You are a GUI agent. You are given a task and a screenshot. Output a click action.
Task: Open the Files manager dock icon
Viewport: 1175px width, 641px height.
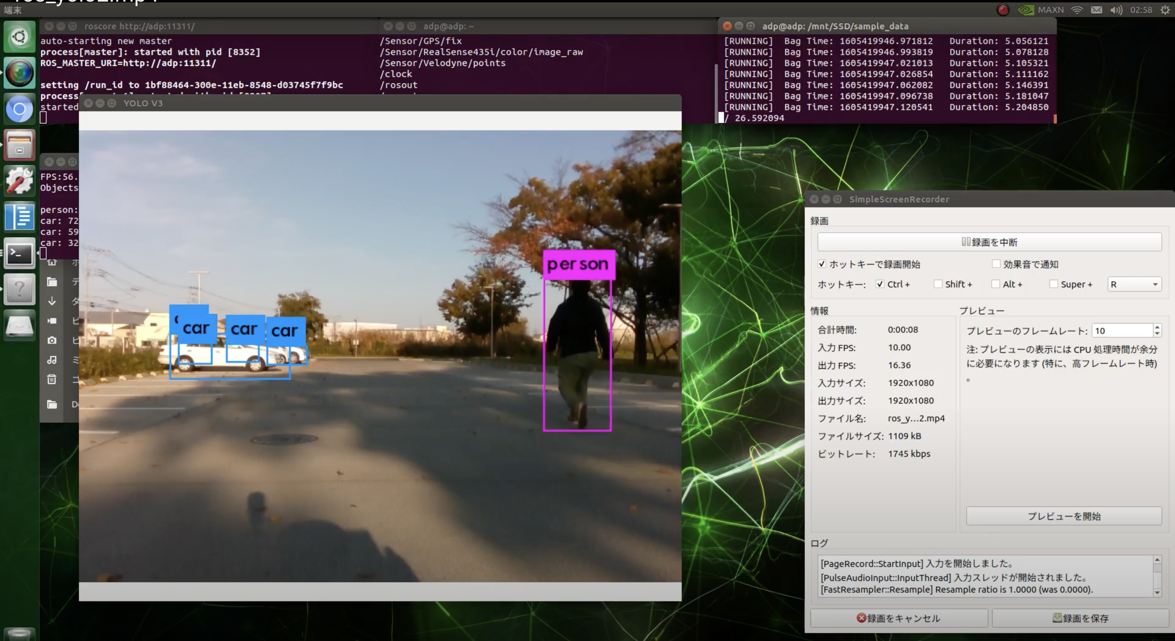(19, 145)
